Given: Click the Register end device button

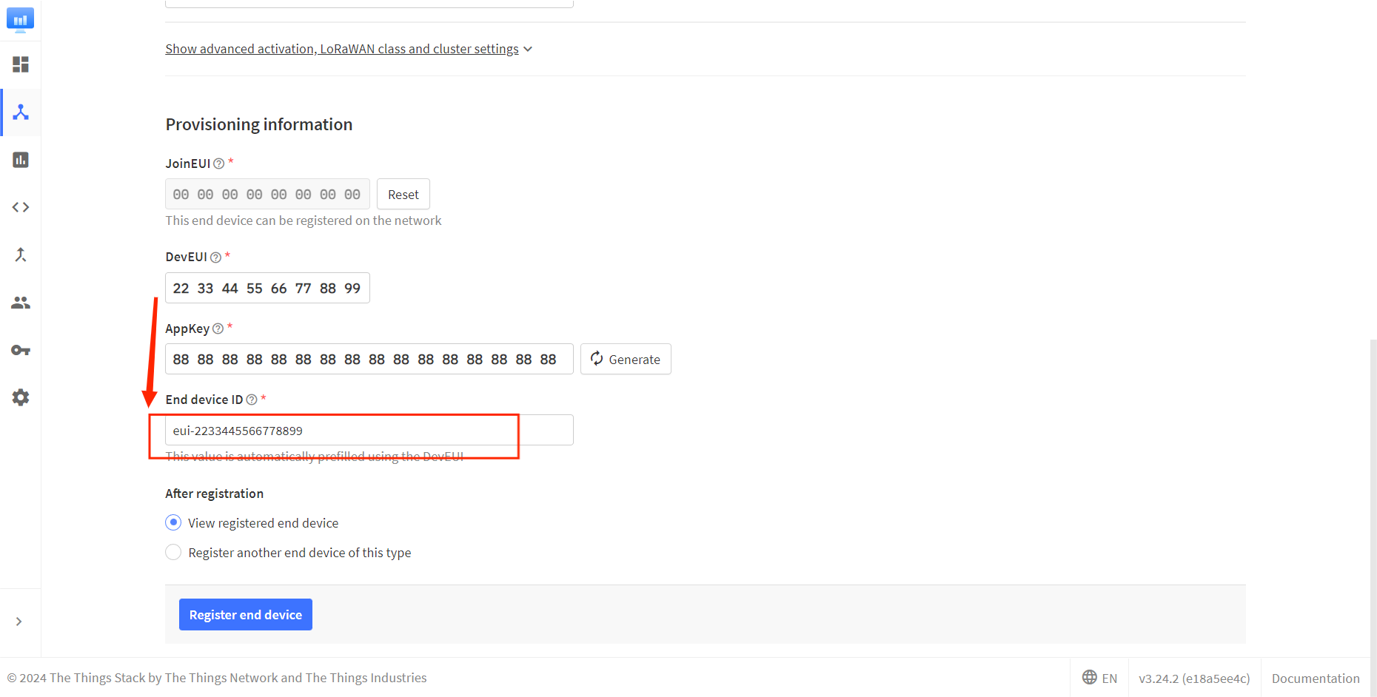Looking at the screenshot, I should 245,615.
